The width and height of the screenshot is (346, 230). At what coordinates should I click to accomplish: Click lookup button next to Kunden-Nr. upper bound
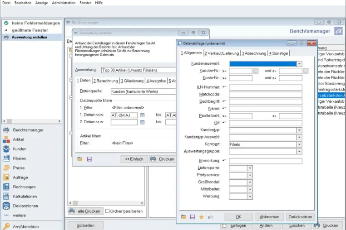tap(306, 71)
